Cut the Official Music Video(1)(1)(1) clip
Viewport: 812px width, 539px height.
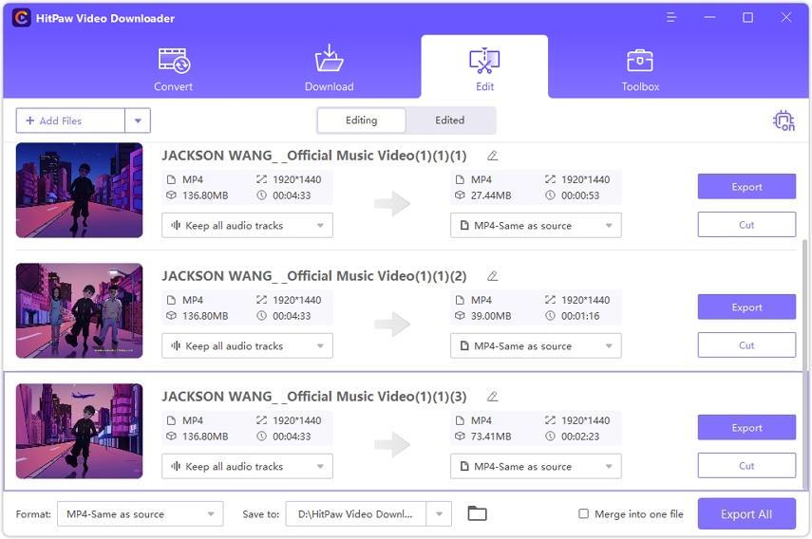pos(746,225)
